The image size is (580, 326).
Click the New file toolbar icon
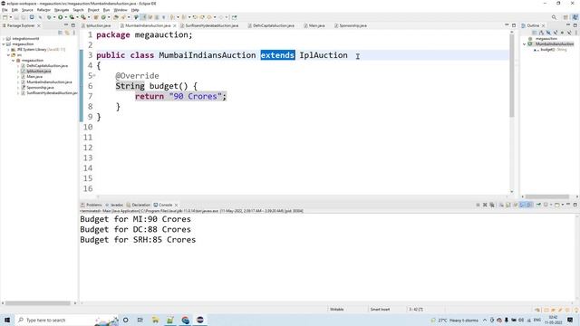(5, 17)
